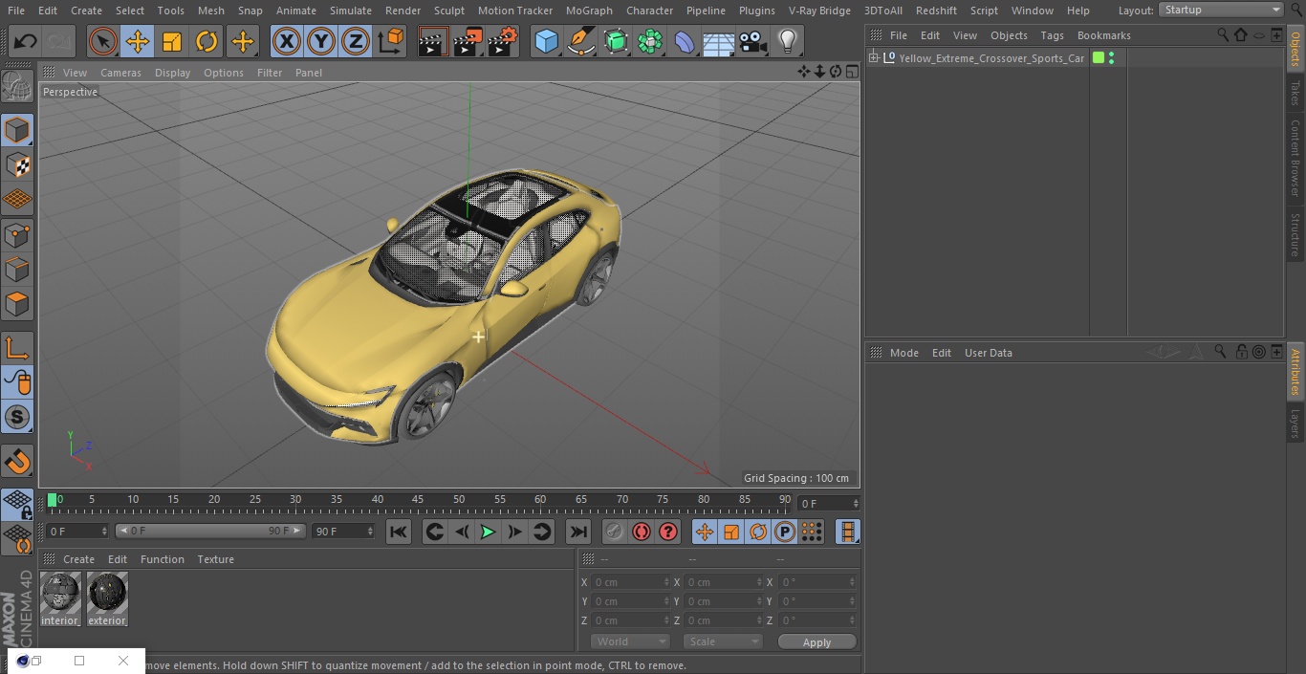Switch to Points mode
This screenshot has width=1306, height=674.
[17, 234]
